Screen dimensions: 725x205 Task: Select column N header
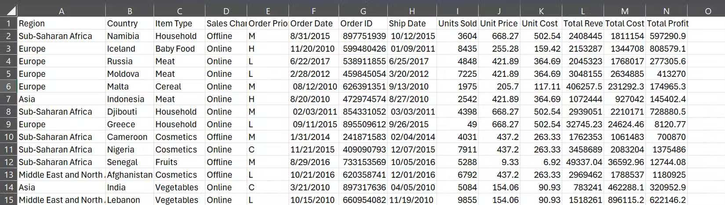666,11
